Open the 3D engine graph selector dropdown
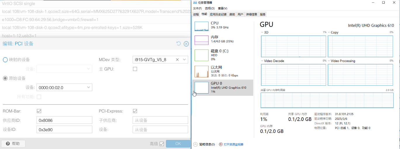 (x=262, y=32)
